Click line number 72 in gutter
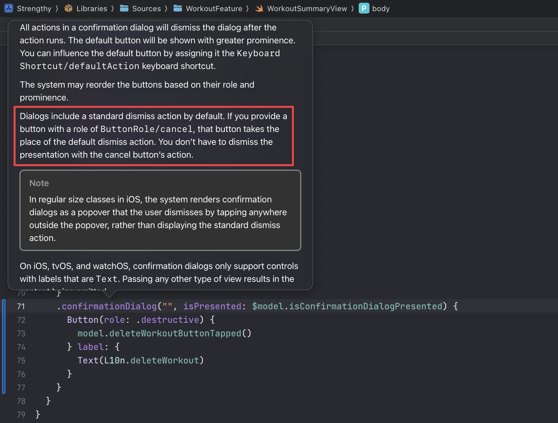The height and width of the screenshot is (423, 558). tap(21, 320)
